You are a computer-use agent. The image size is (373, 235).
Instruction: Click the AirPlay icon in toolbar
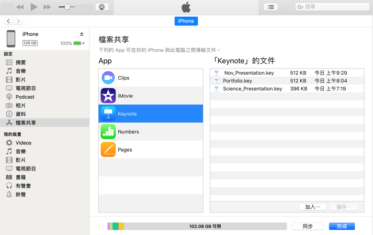click(102, 7)
